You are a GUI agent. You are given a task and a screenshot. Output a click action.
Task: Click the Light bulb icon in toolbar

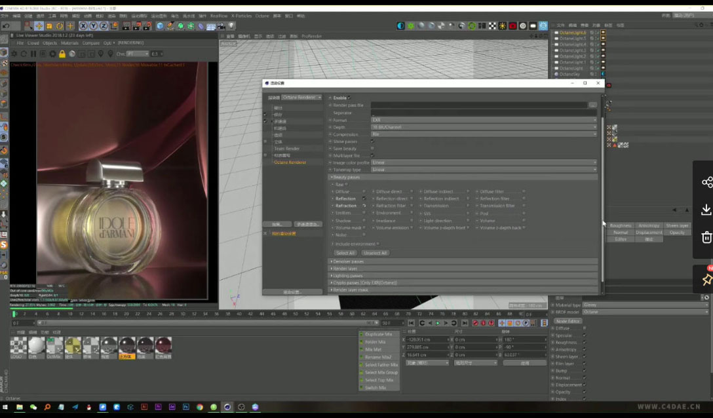pyautogui.click(x=231, y=26)
